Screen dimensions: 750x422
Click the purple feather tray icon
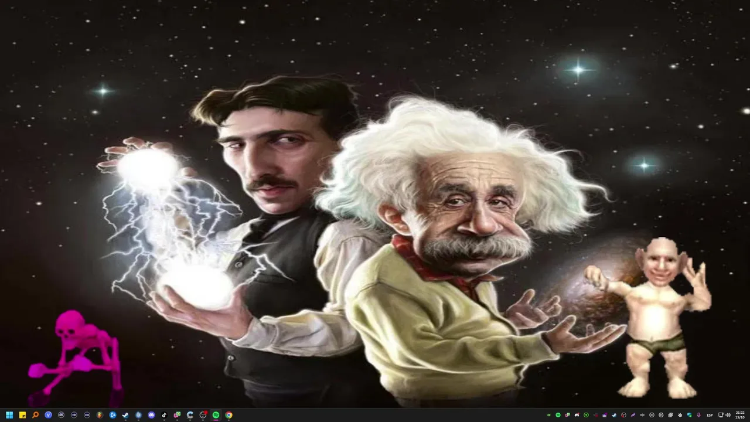[633, 415]
